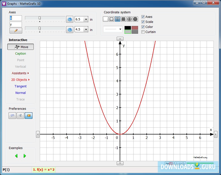
Task: Uncheck the Axes checkbox
Action: tap(143, 17)
